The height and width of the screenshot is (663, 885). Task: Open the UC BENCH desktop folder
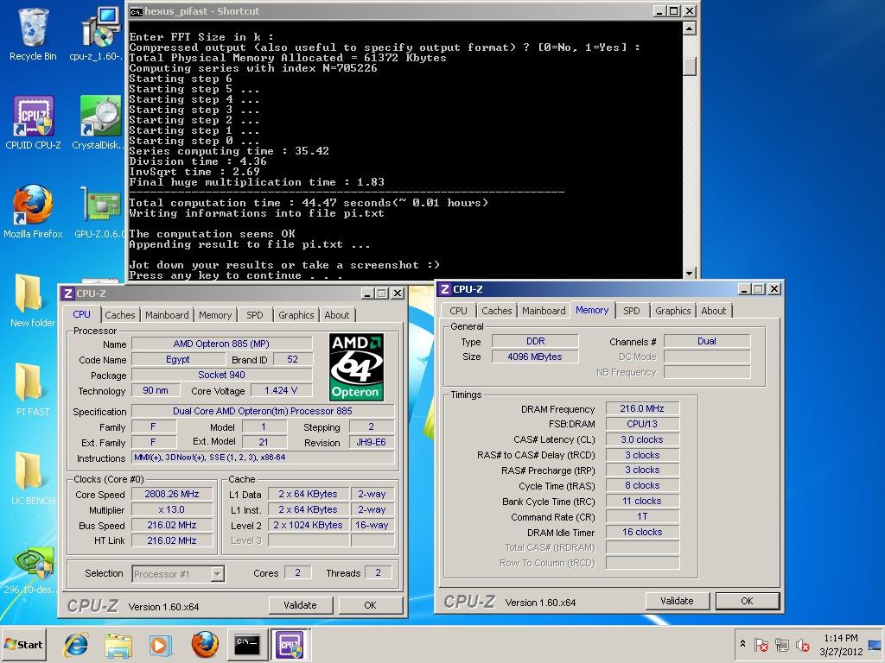point(33,477)
